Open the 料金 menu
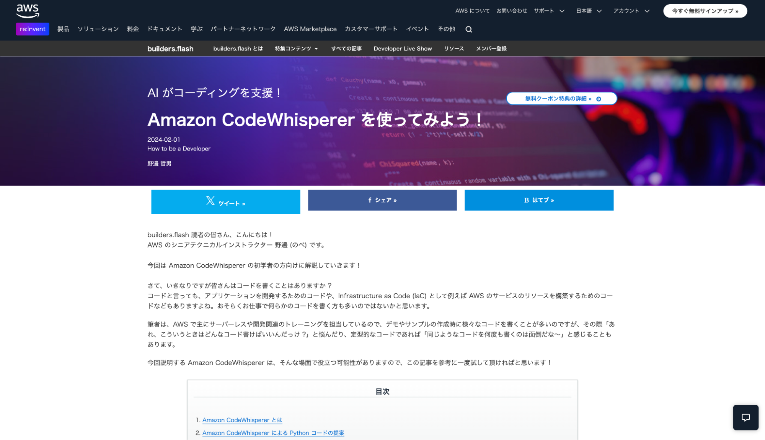765x440 pixels. click(133, 29)
